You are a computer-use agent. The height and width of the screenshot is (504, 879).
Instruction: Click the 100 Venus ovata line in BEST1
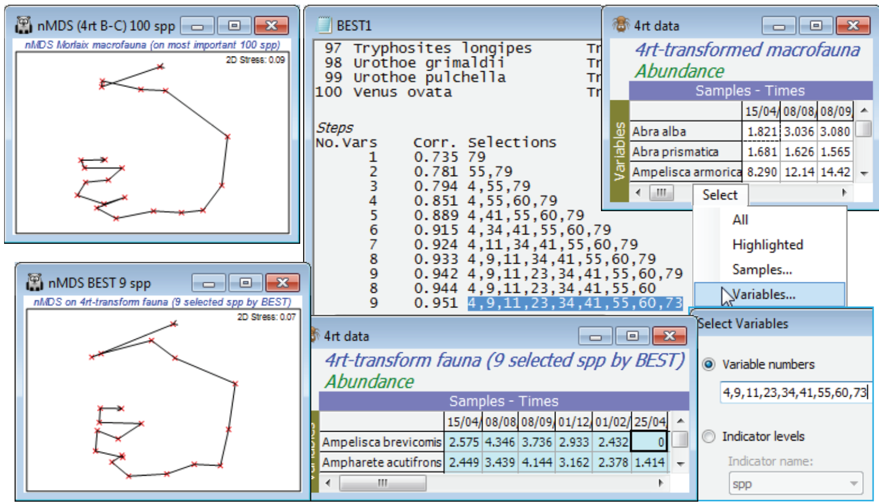click(x=384, y=92)
